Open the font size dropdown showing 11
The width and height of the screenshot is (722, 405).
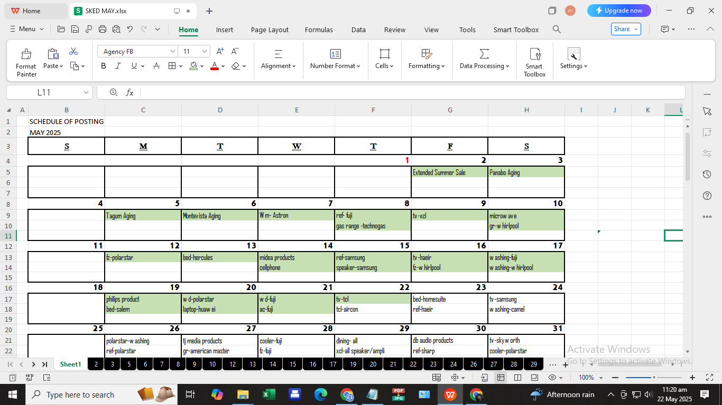tap(205, 51)
